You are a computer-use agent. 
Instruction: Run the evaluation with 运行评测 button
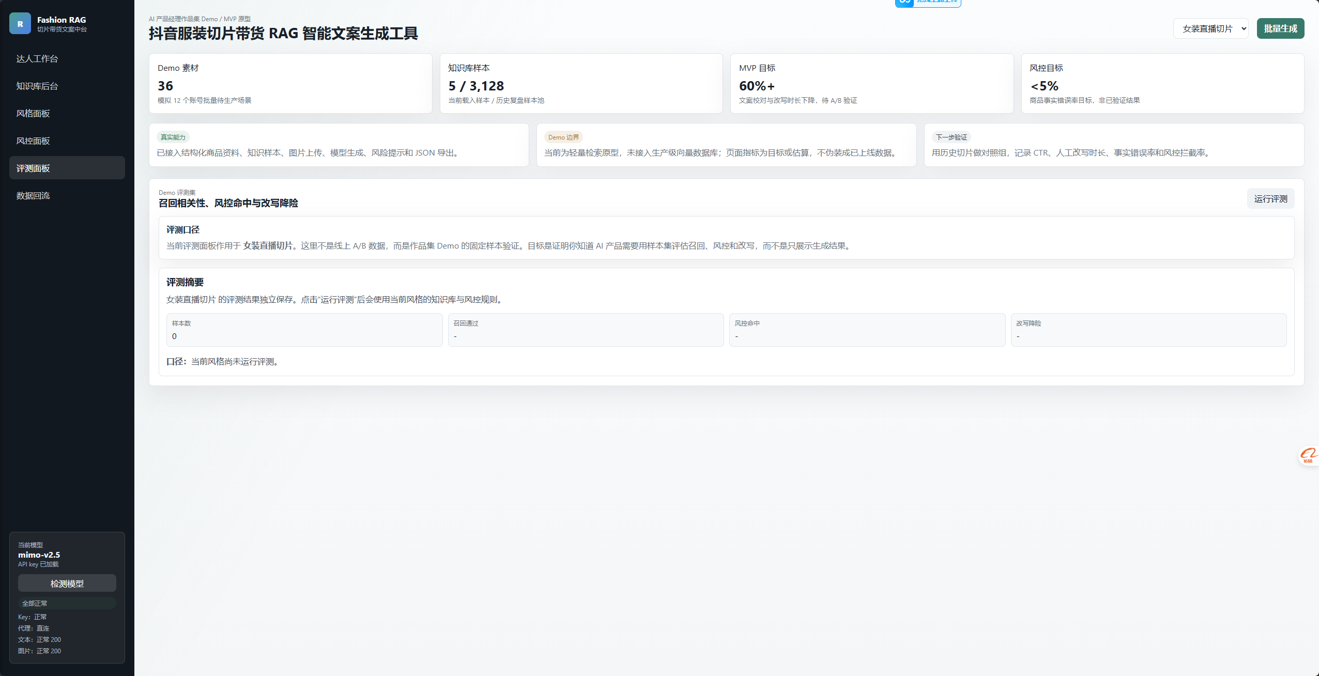click(x=1271, y=198)
